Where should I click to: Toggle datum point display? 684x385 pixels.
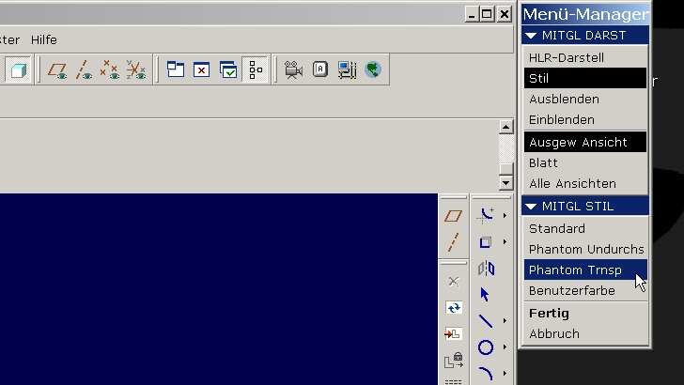(x=110, y=69)
